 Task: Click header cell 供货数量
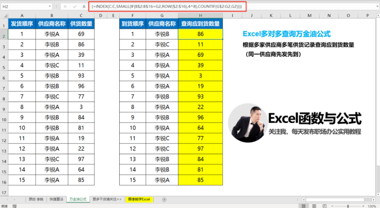point(81,24)
